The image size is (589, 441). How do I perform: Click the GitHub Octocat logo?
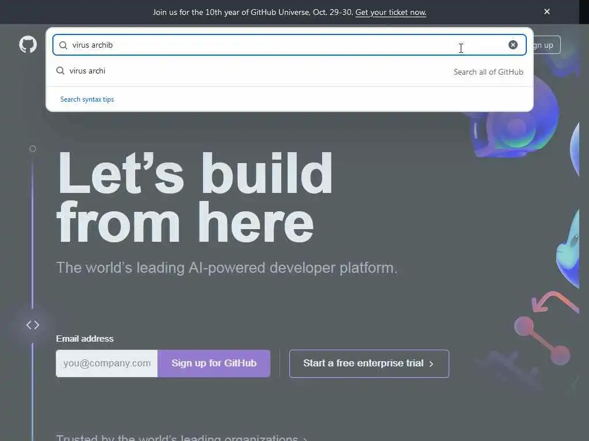click(x=28, y=45)
